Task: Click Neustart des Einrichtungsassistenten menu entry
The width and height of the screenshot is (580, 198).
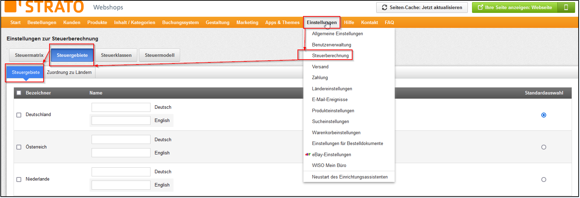Action: pyautogui.click(x=349, y=177)
